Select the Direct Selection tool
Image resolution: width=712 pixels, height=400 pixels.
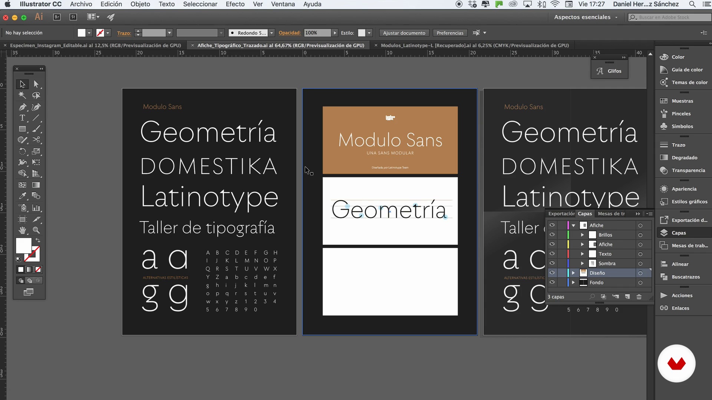(36, 84)
